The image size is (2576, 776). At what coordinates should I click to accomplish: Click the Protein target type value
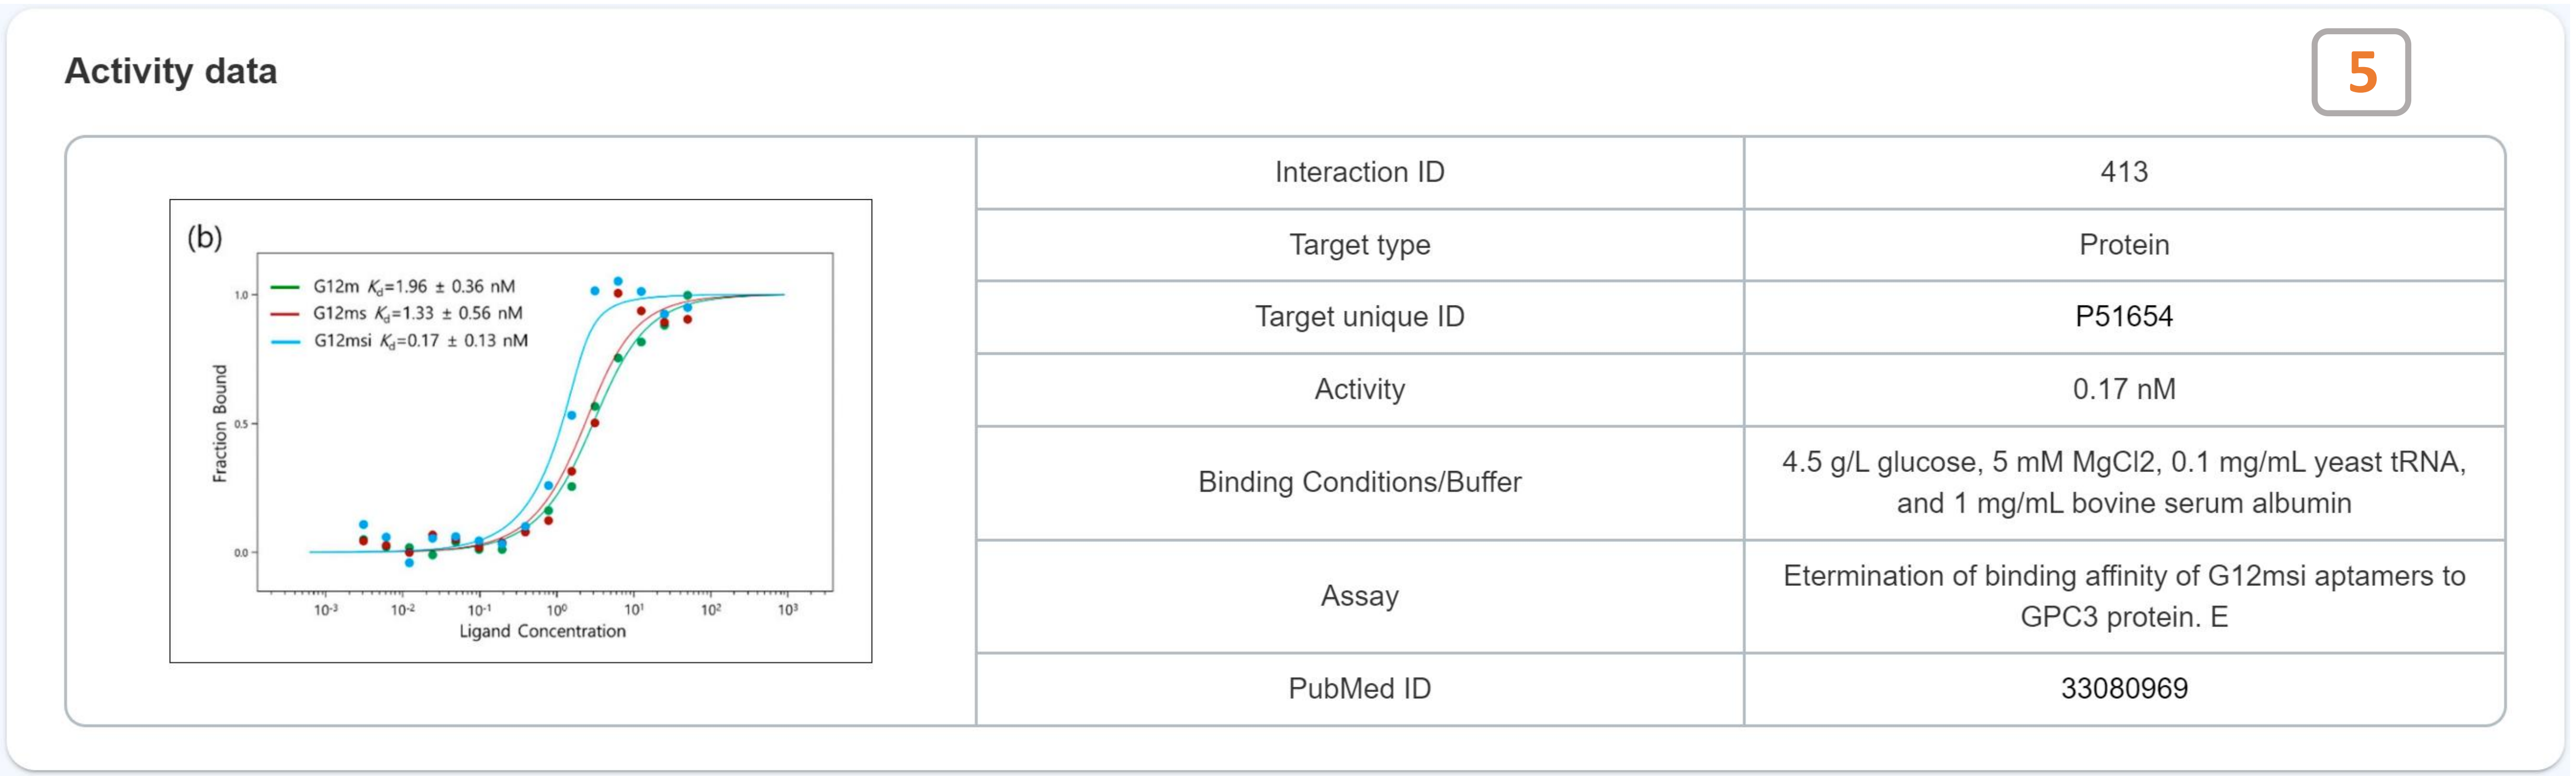click(x=2123, y=245)
